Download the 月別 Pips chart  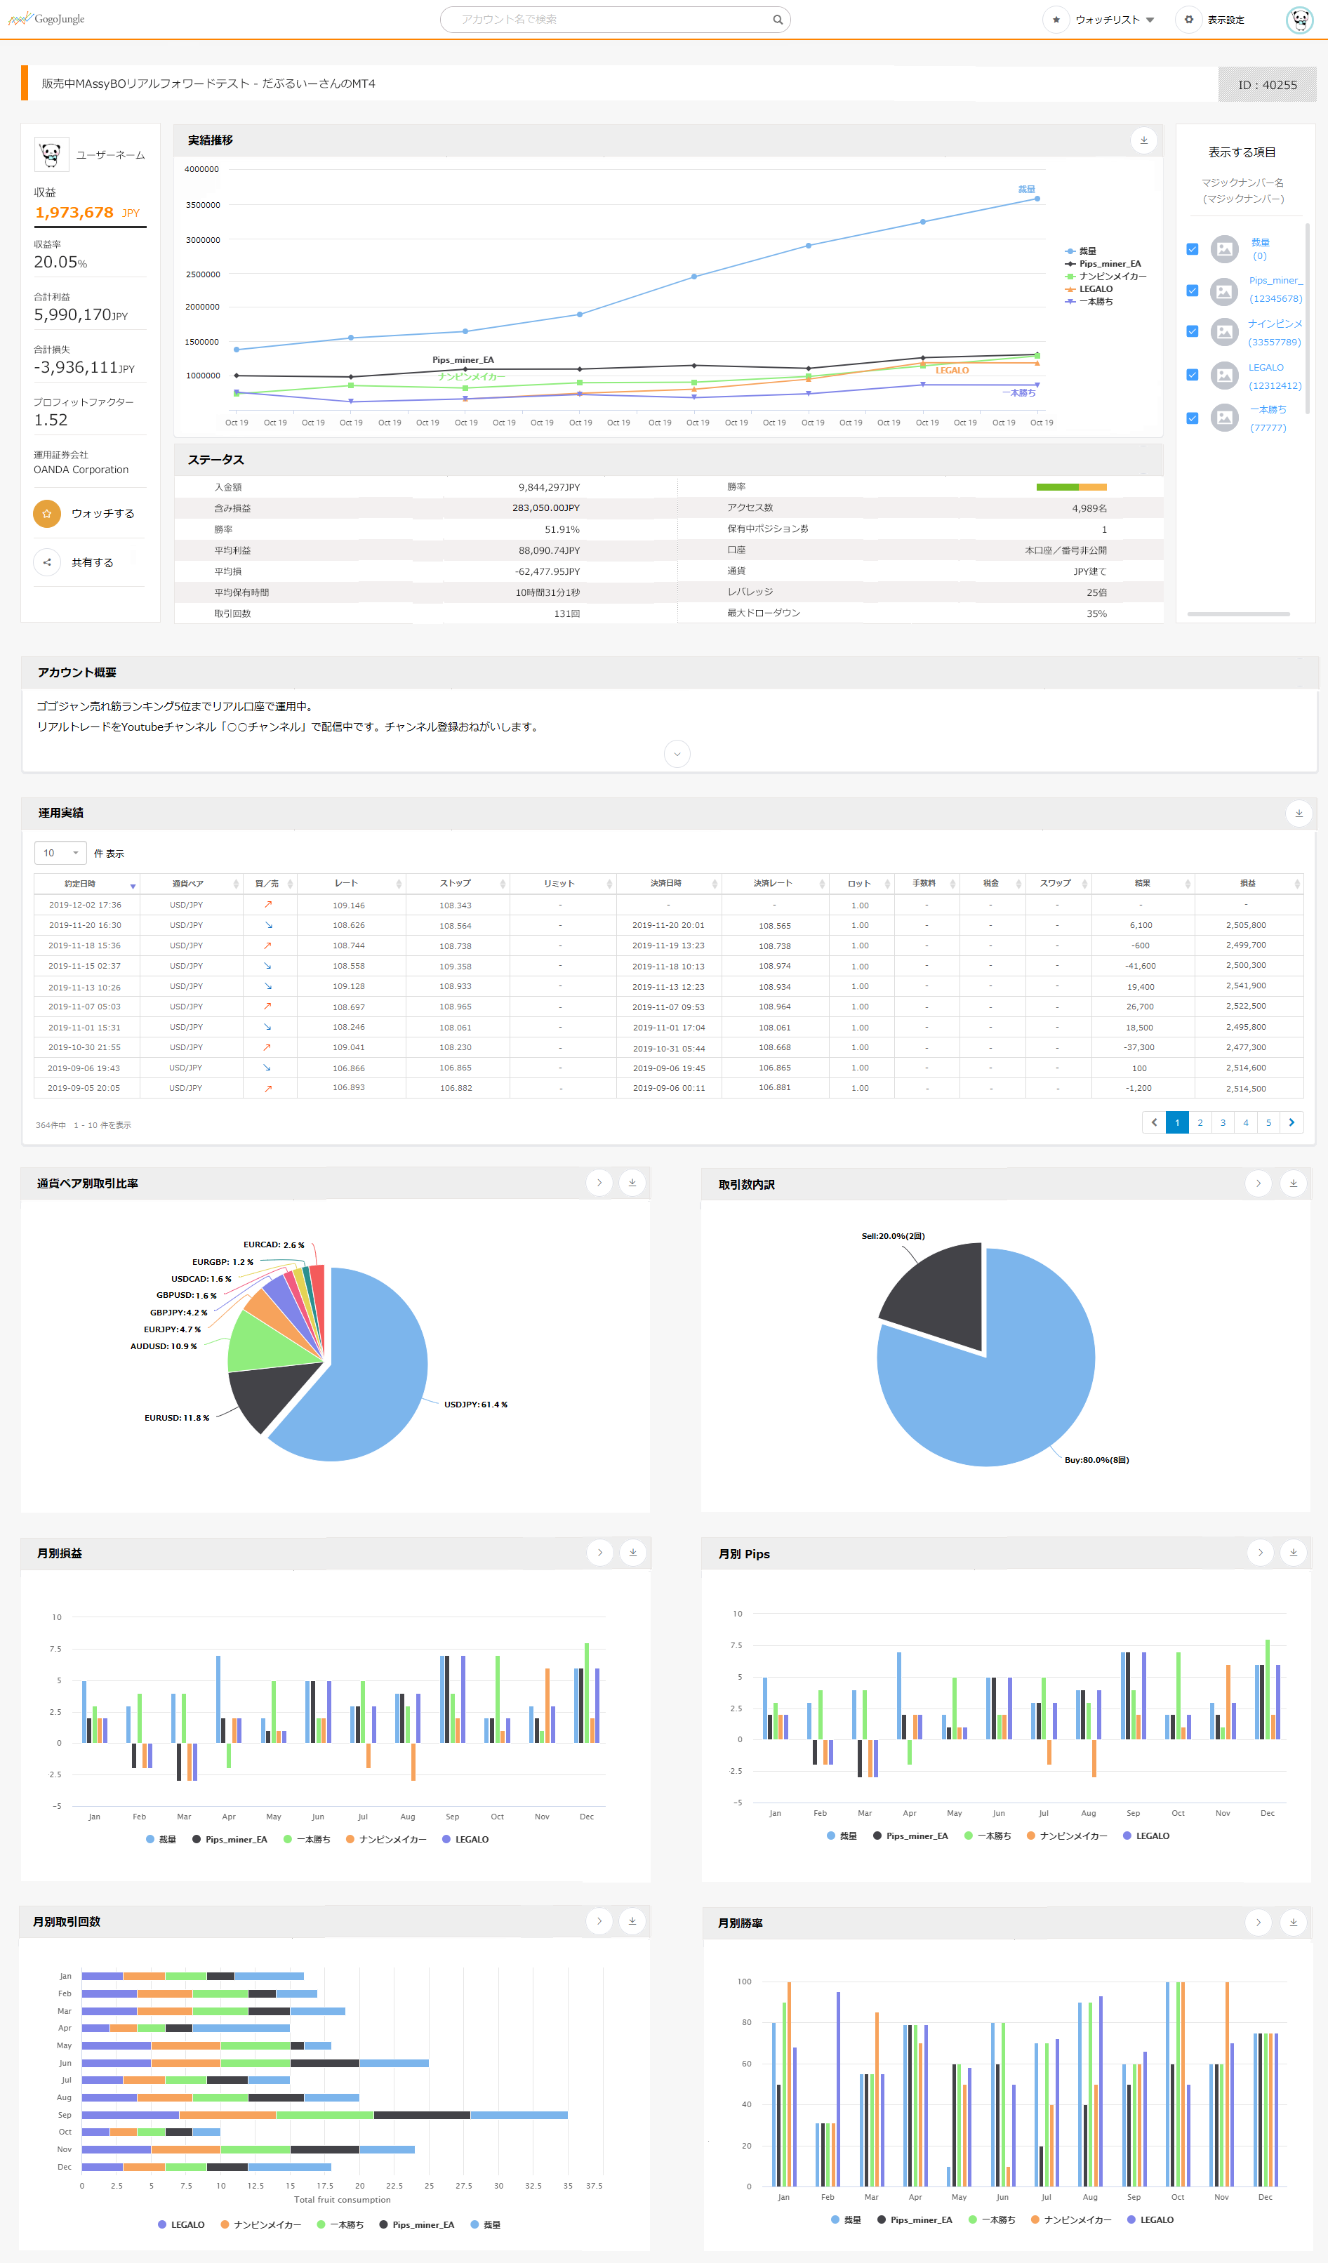point(1293,1553)
